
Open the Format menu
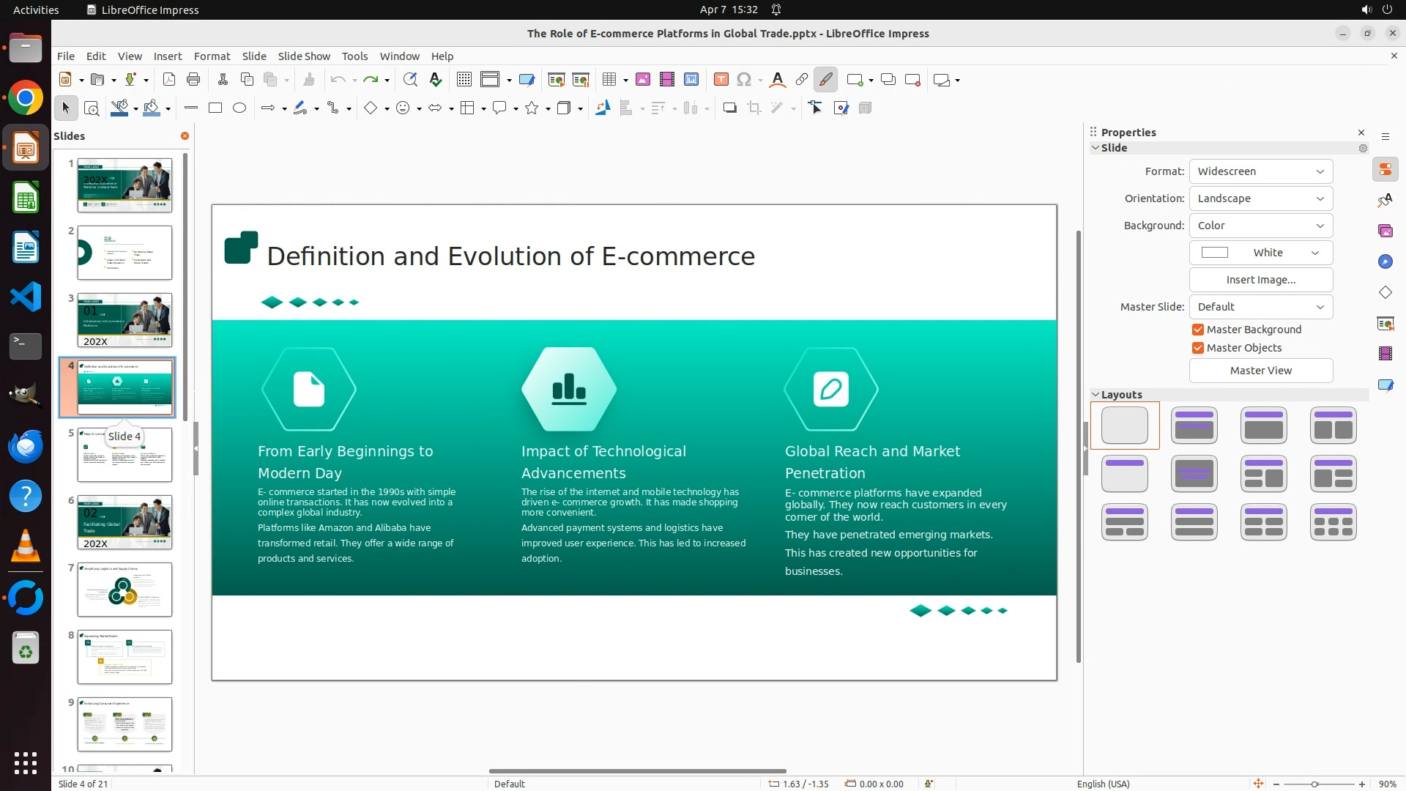(212, 56)
